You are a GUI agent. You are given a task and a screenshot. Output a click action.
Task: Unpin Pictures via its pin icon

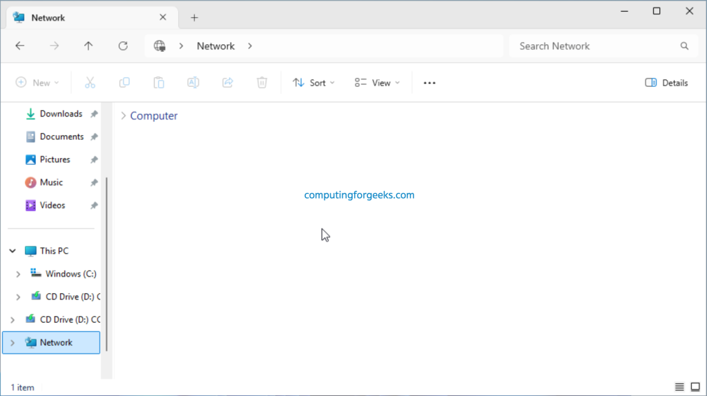pyautogui.click(x=94, y=160)
